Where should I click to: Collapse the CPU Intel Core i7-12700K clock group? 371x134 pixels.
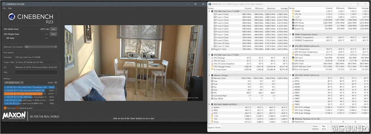click(x=209, y=11)
